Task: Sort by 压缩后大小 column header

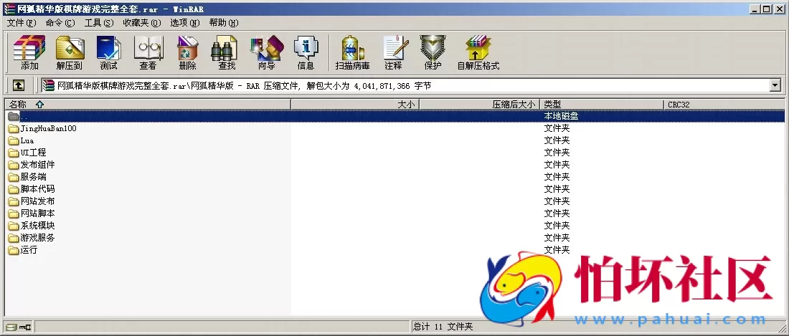Action: [480, 105]
